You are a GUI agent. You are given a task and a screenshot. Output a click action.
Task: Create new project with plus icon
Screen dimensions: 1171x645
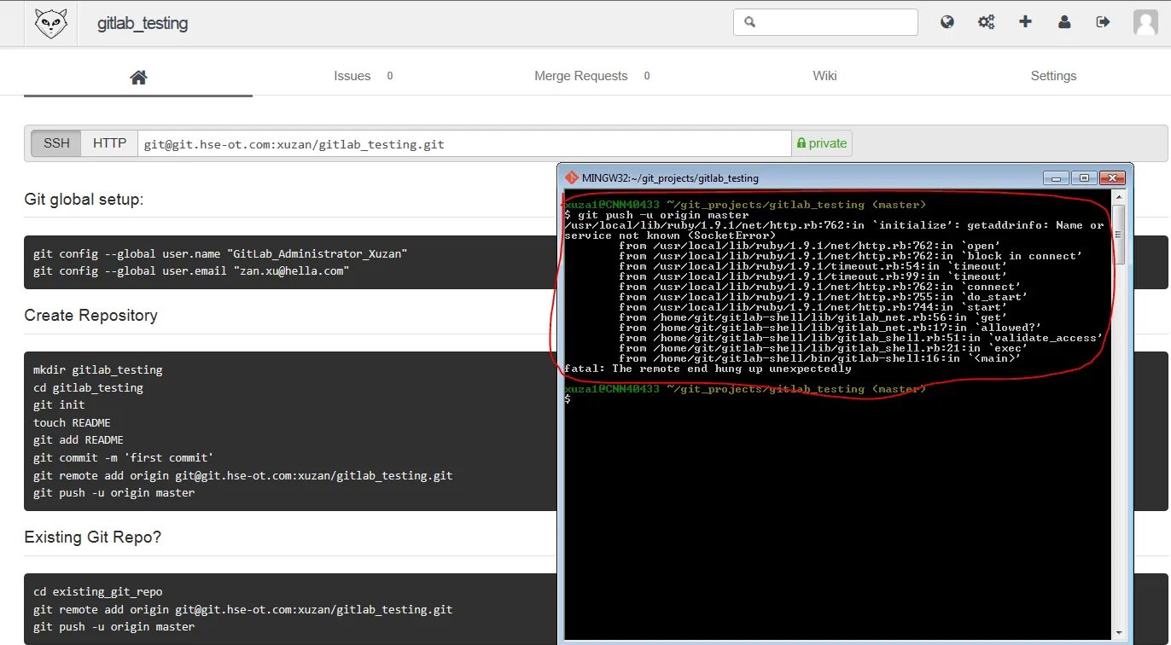click(1026, 22)
